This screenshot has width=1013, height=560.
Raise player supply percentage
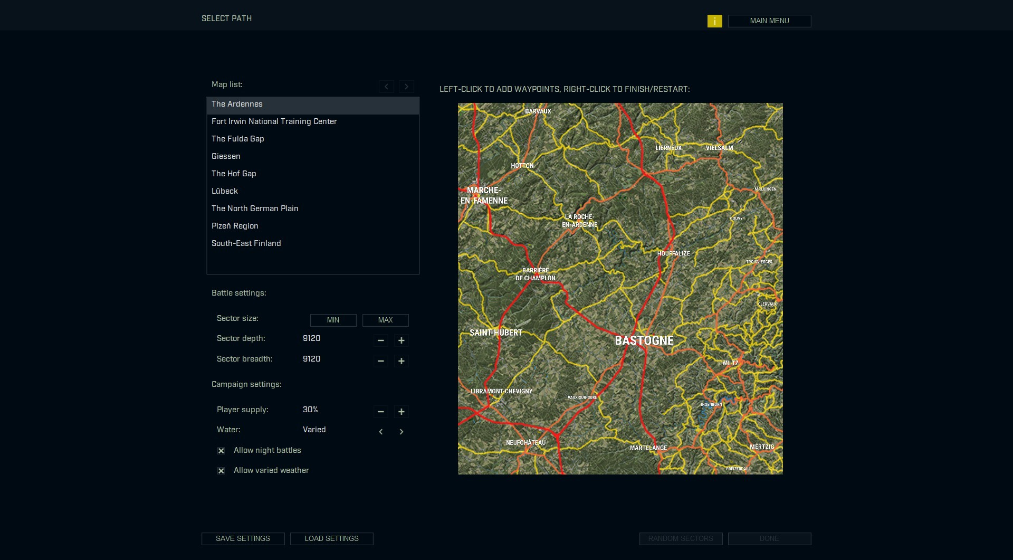coord(401,412)
